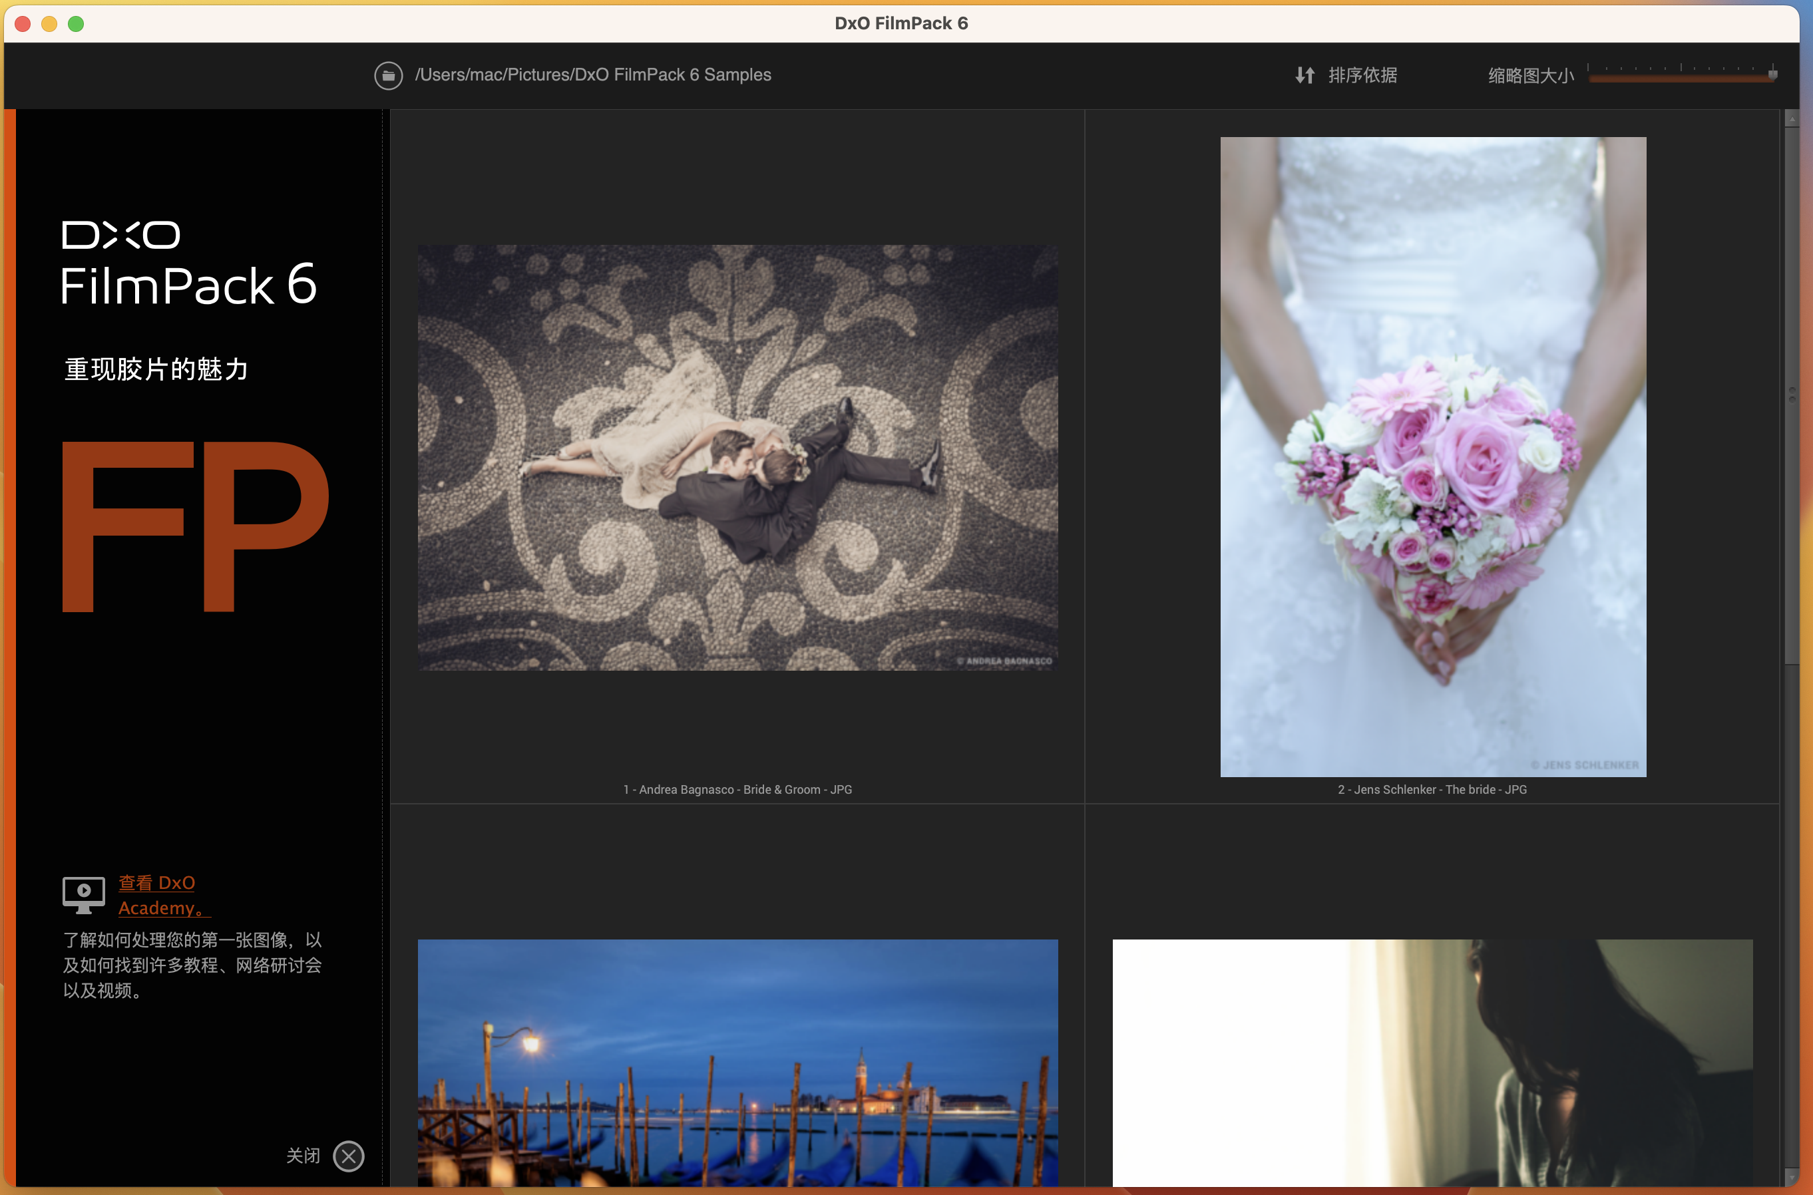Click the DxO Academy monitor icon
The width and height of the screenshot is (1813, 1195).
coord(84,895)
